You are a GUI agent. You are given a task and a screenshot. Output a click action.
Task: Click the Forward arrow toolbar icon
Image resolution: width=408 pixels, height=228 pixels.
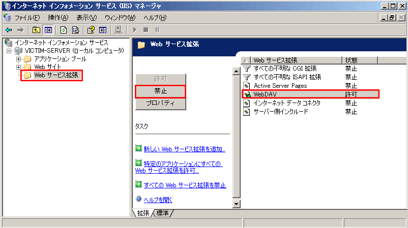(x=20, y=30)
